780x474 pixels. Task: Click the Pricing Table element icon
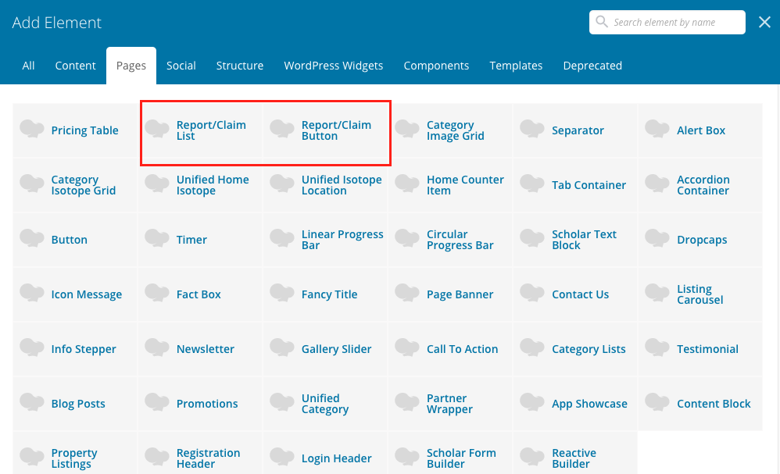[x=32, y=130]
